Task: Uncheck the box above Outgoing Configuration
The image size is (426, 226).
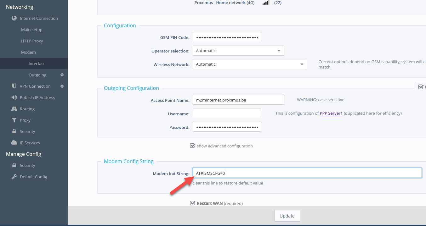Action: pos(421,86)
